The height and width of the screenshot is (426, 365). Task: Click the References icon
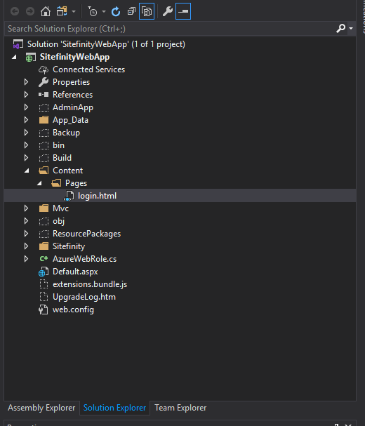point(44,95)
